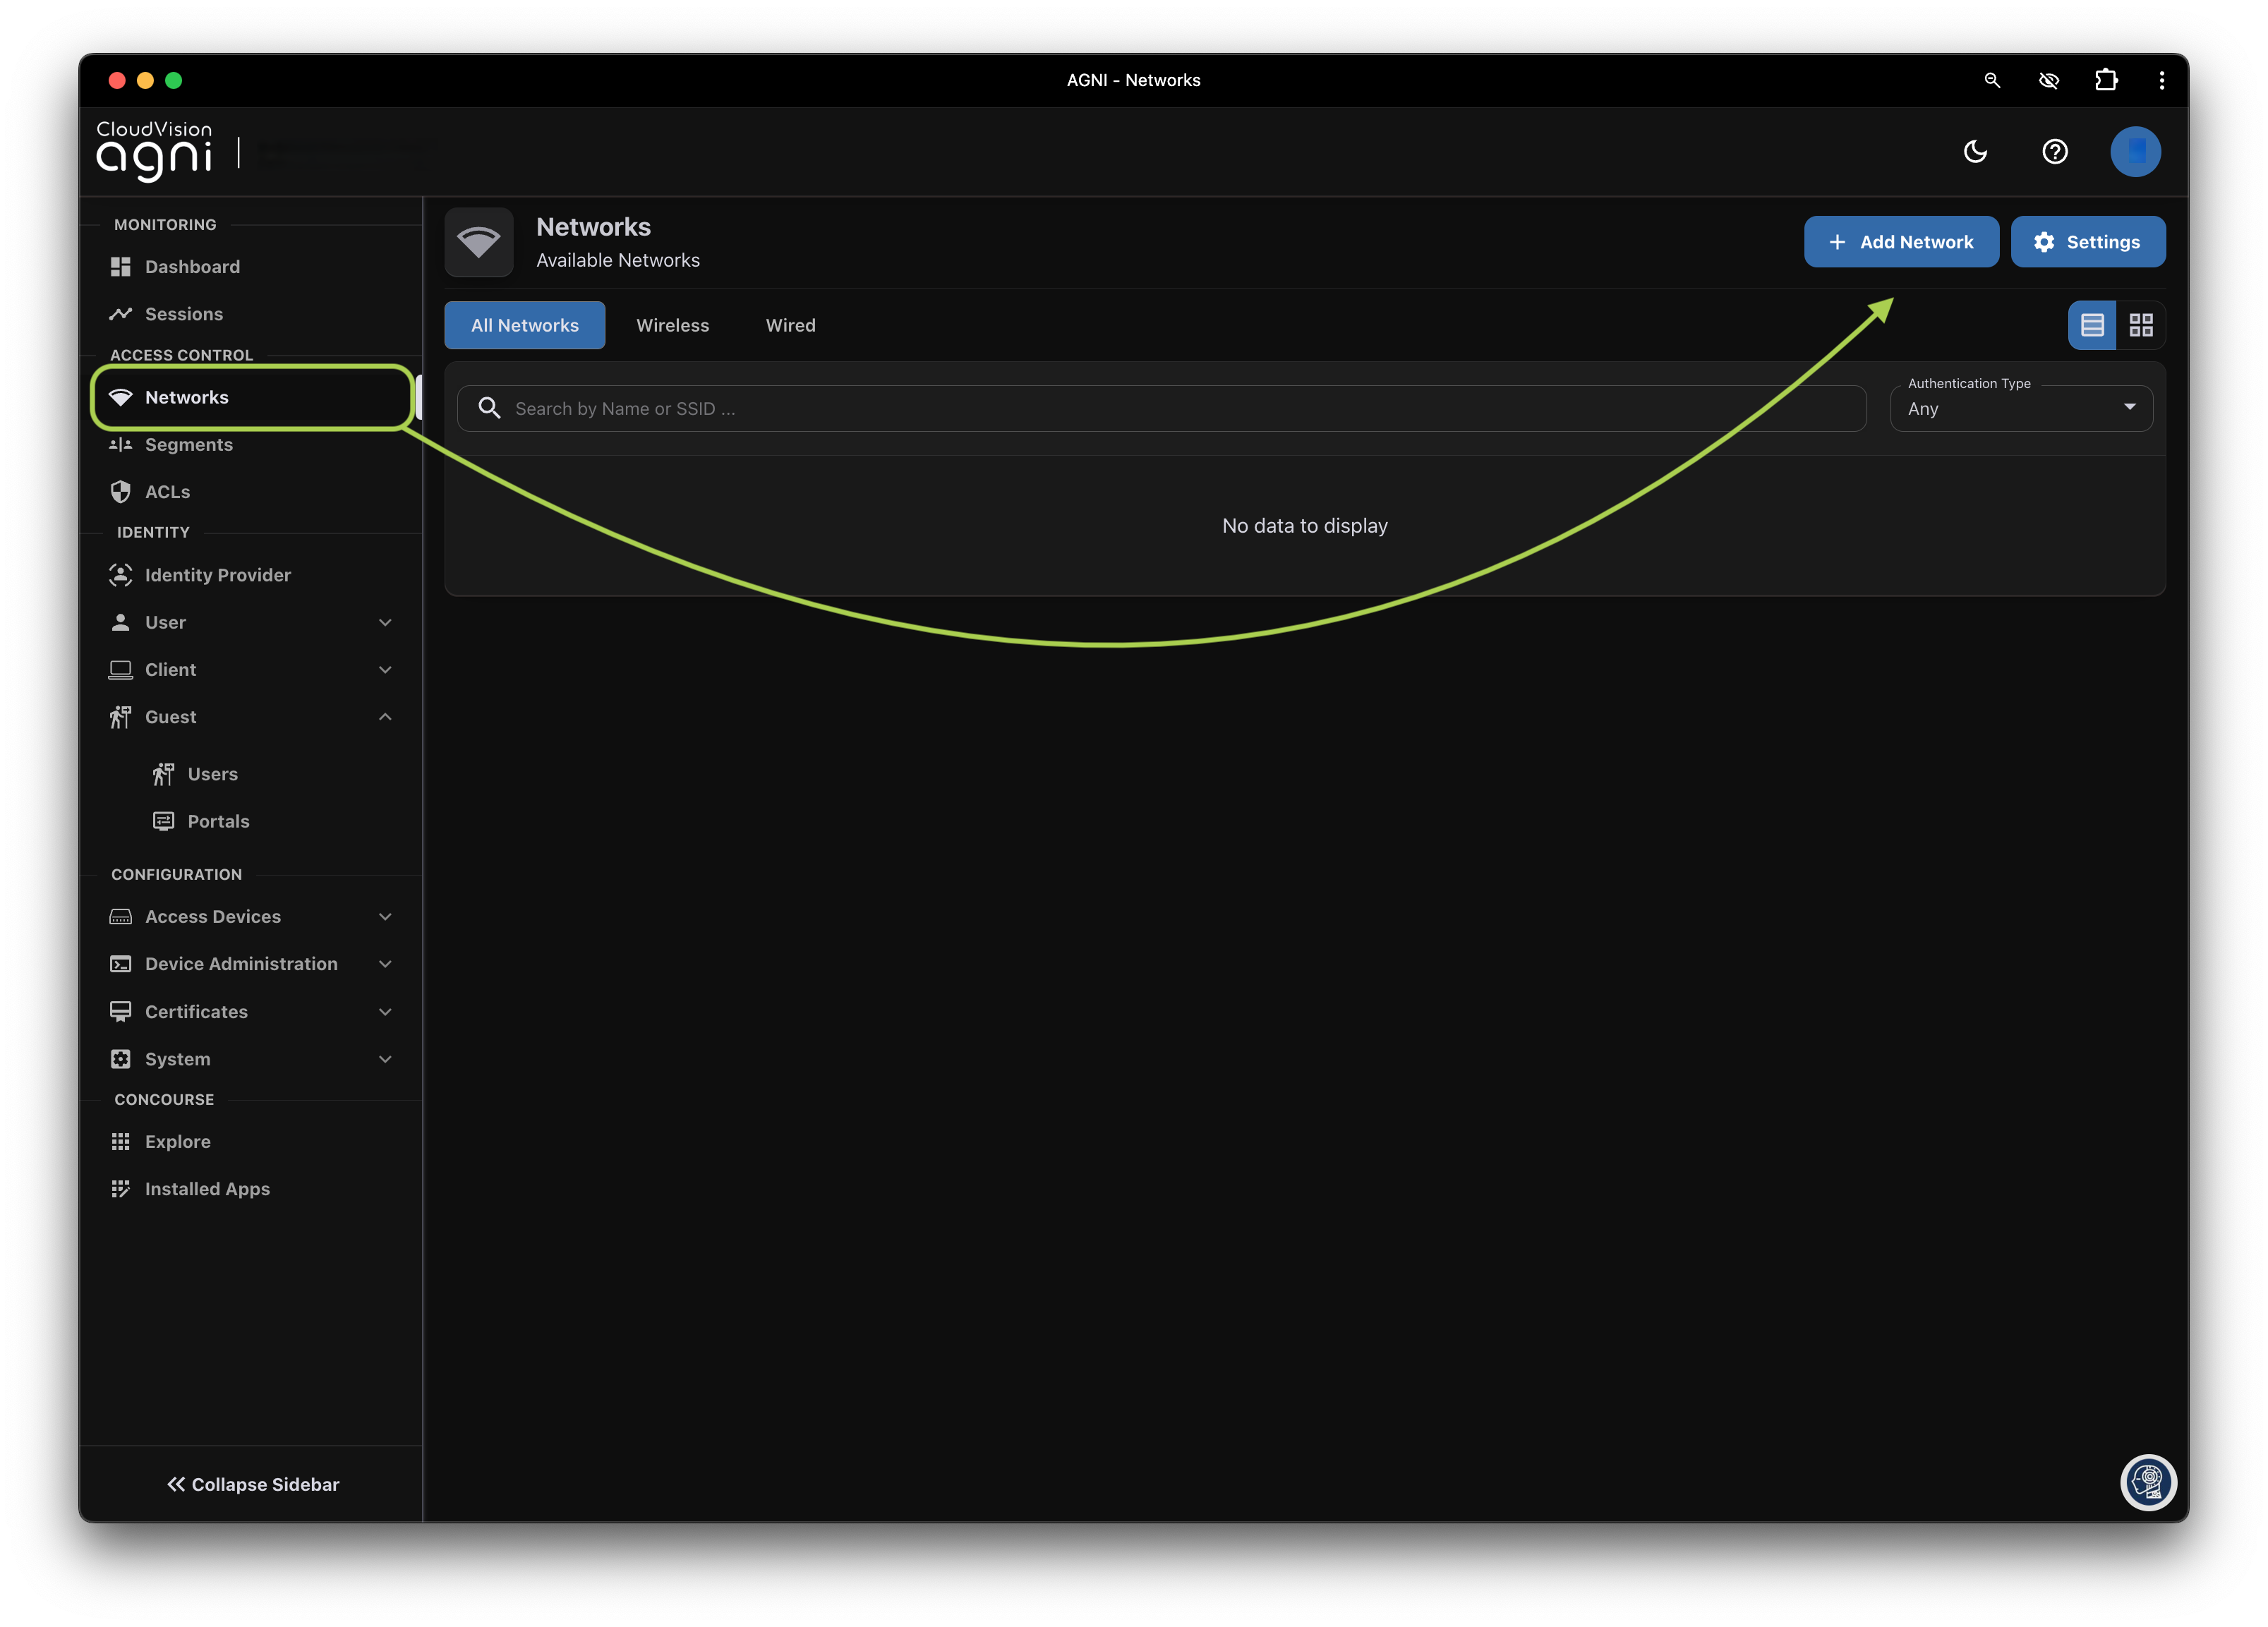2268x1627 pixels.
Task: Toggle dark mode moon icon
Action: 1975,152
